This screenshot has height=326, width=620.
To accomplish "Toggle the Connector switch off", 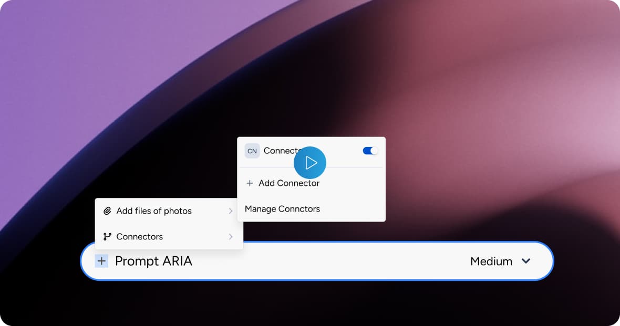I will pos(370,151).
